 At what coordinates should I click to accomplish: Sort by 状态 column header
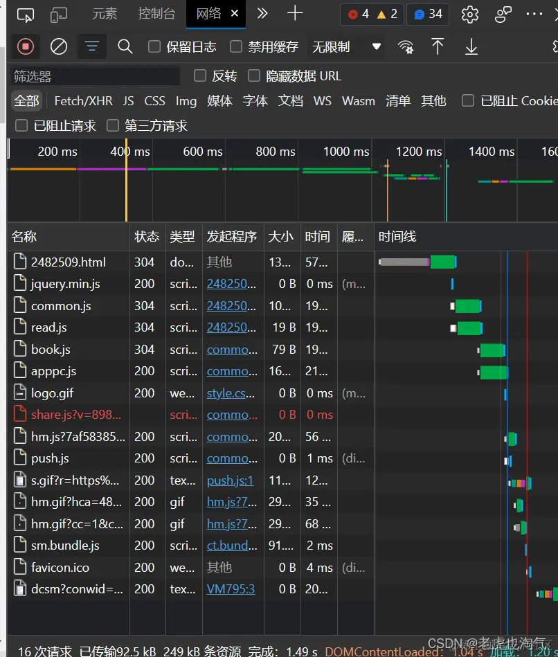click(147, 237)
